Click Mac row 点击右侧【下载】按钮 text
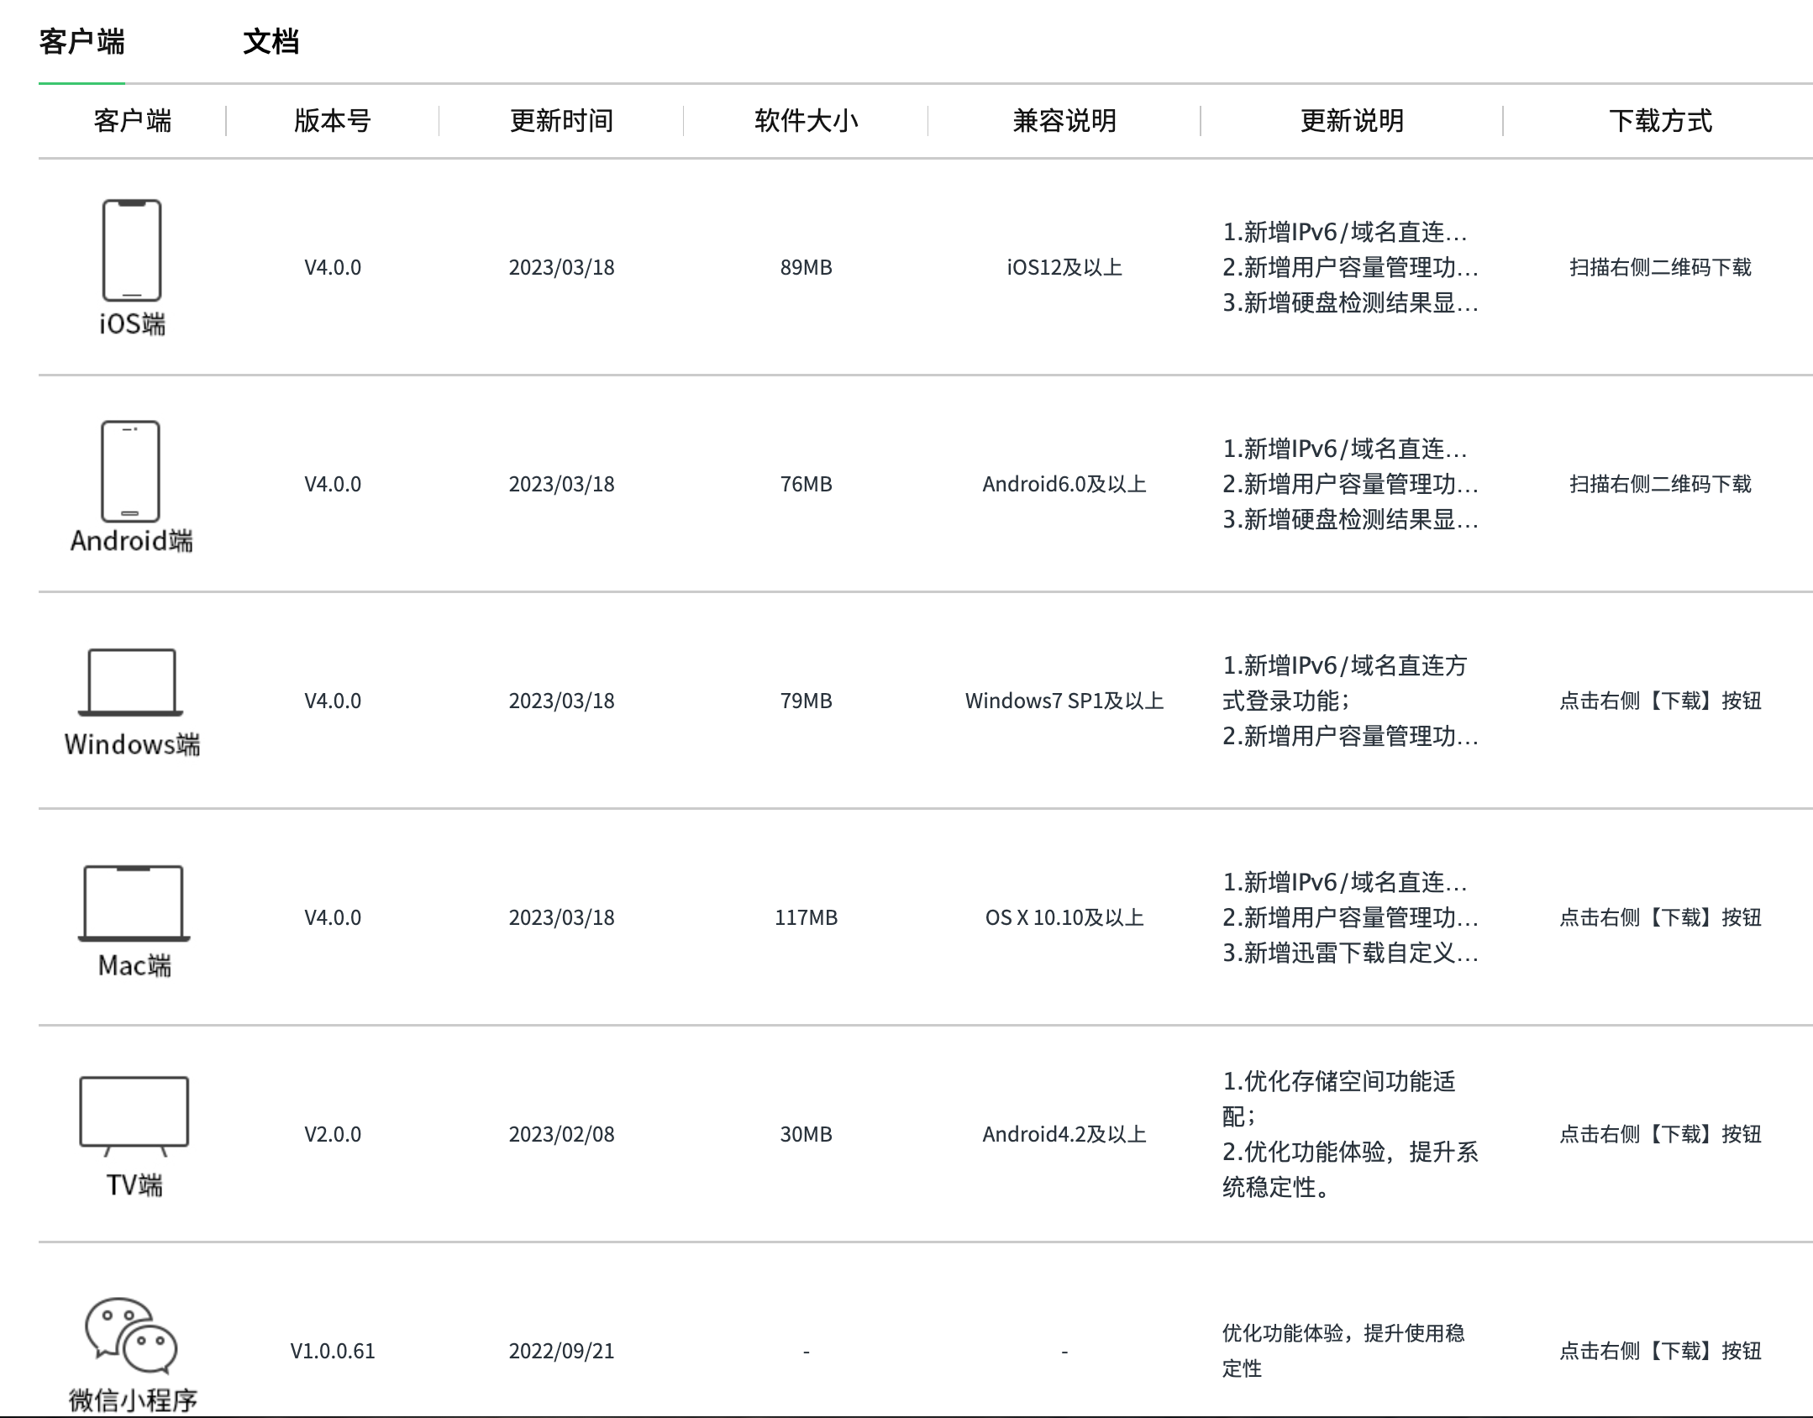This screenshot has width=1813, height=1418. point(1660,918)
